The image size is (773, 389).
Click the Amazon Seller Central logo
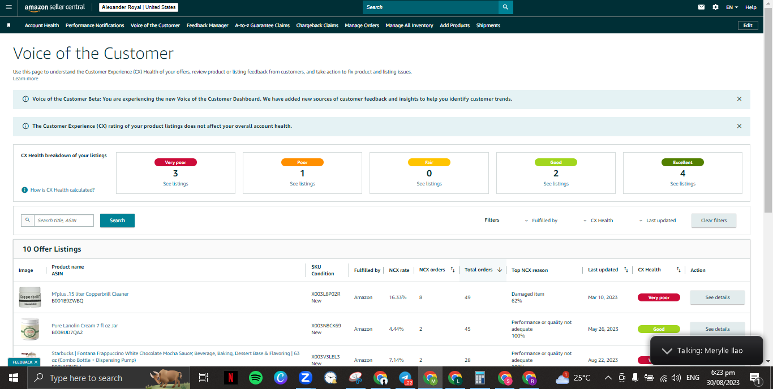(55, 7)
